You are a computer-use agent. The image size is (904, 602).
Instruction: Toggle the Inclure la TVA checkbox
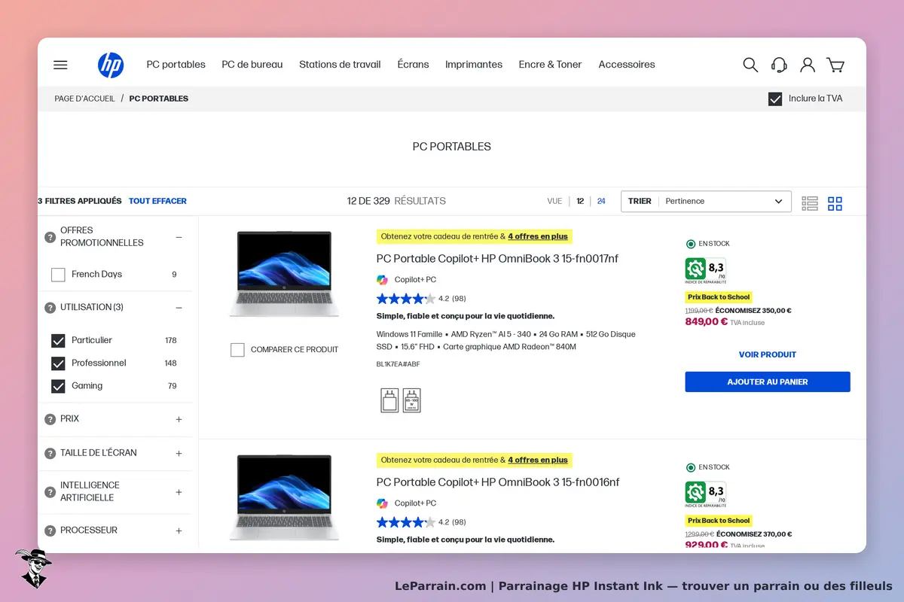[775, 99]
